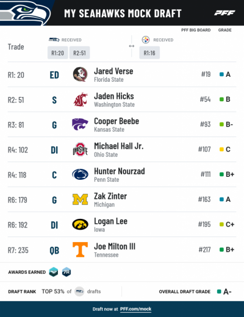This screenshot has width=244, height=317.
Task: Click the trade swap arrows icon
Action: pyautogui.click(x=132, y=46)
